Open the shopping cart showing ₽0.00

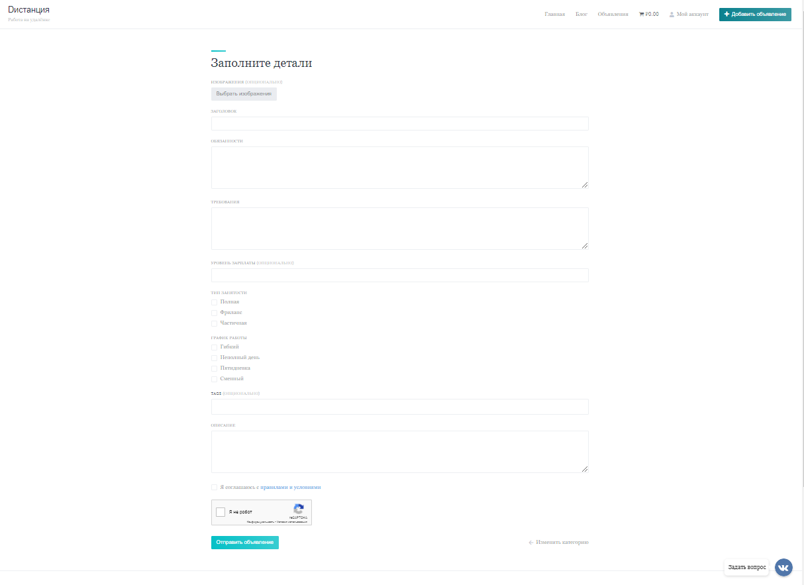[x=648, y=13]
